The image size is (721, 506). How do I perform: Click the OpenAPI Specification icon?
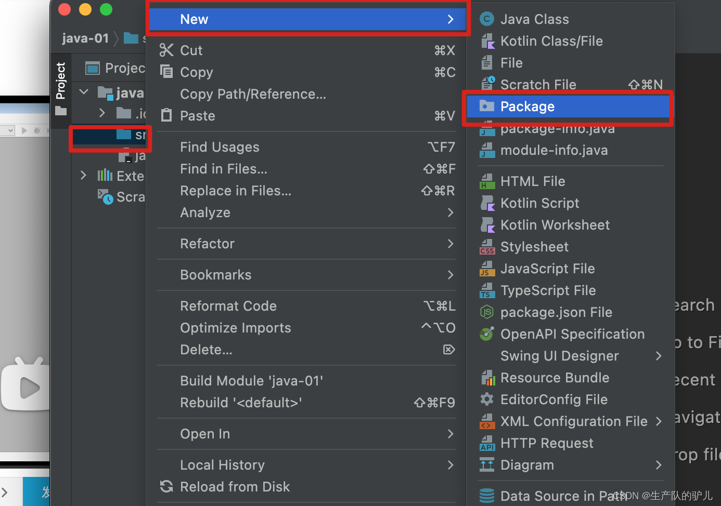(486, 334)
